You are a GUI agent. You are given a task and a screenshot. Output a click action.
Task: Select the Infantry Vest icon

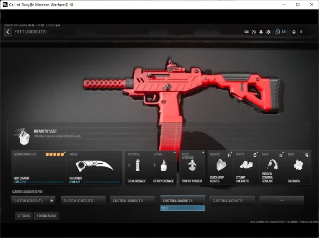coord(23,136)
